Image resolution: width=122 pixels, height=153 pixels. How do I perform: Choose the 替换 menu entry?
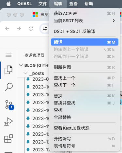(x=84, y=96)
